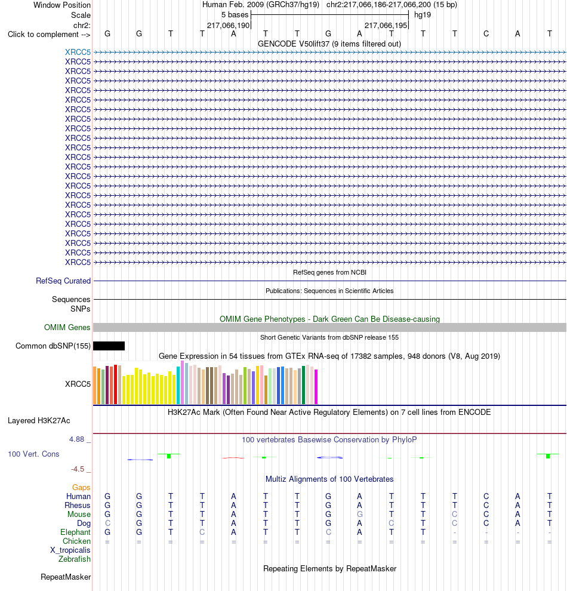Viewport: 567px width, 591px height.
Task: Click 'Click to complement -->' to complement the bases
Action: point(49,34)
